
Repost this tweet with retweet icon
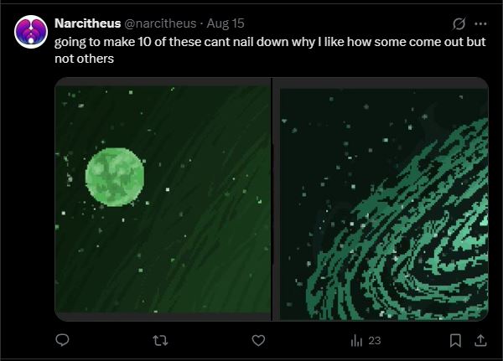160,341
